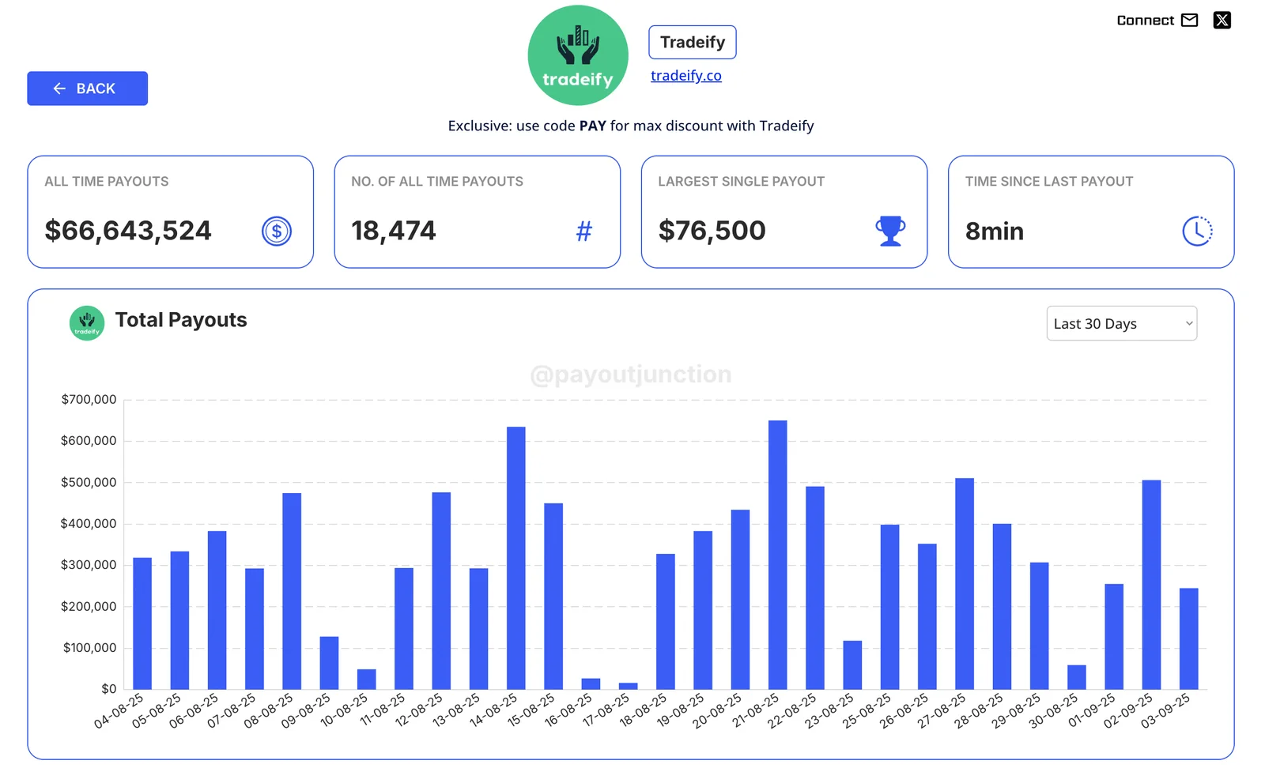The image size is (1265, 768).
Task: Open the email envelope connect icon
Action: point(1189,21)
